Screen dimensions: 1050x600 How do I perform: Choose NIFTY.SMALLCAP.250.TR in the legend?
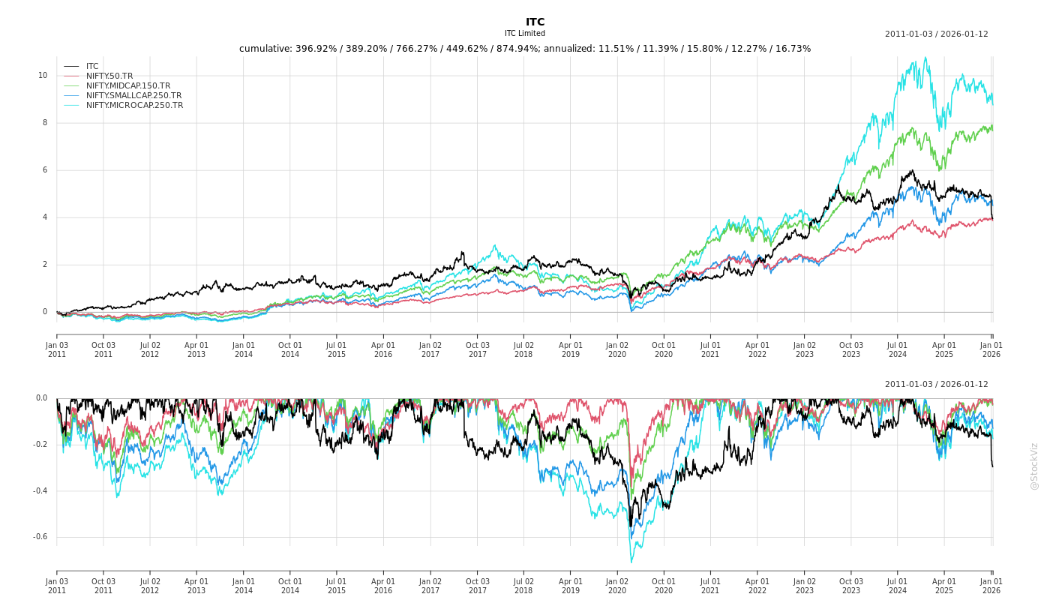click(x=133, y=95)
